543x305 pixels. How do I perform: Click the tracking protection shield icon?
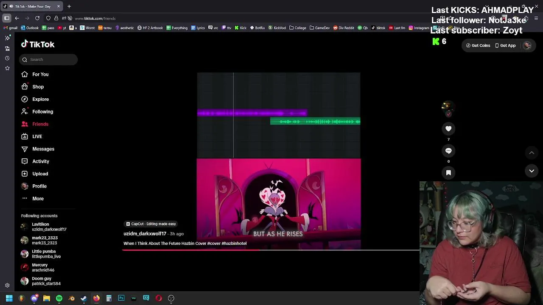point(48,18)
